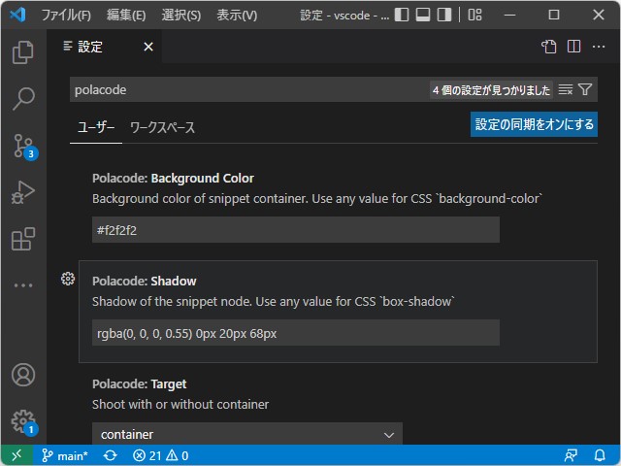Click the main* branch indicator

[65, 455]
